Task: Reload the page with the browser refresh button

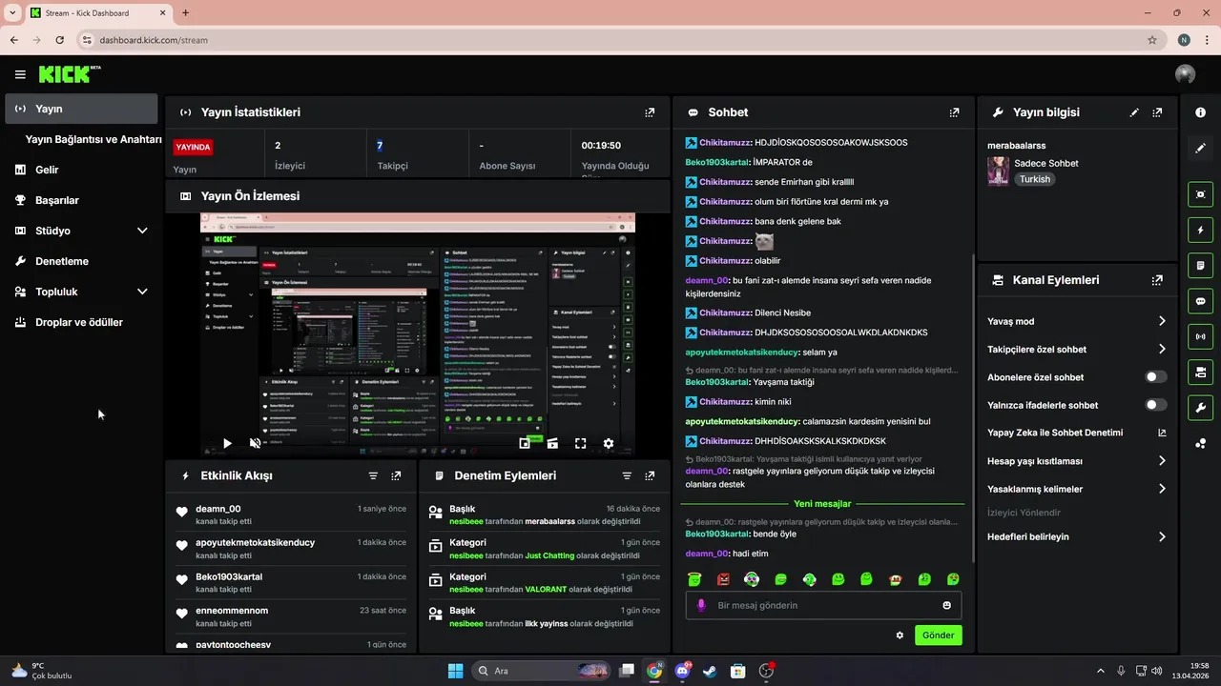Action: click(59, 40)
